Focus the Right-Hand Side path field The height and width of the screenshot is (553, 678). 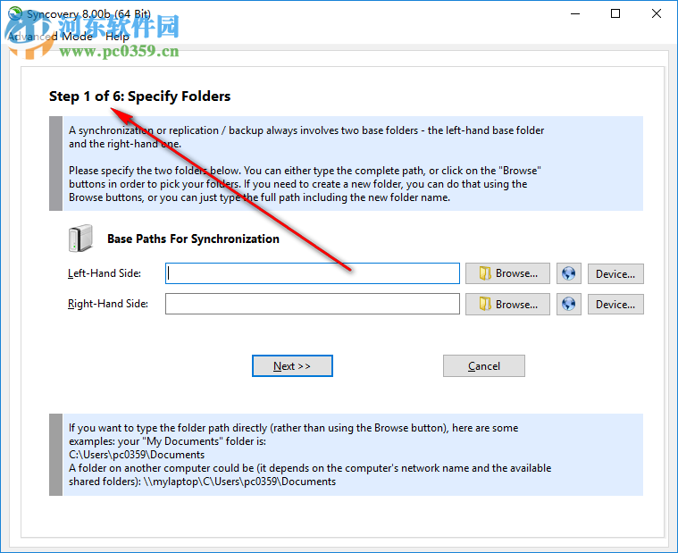313,304
